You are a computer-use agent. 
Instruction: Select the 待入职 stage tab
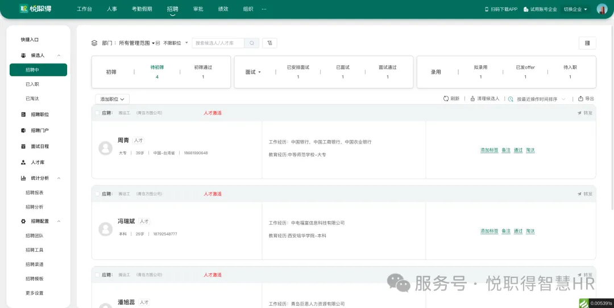570,72
